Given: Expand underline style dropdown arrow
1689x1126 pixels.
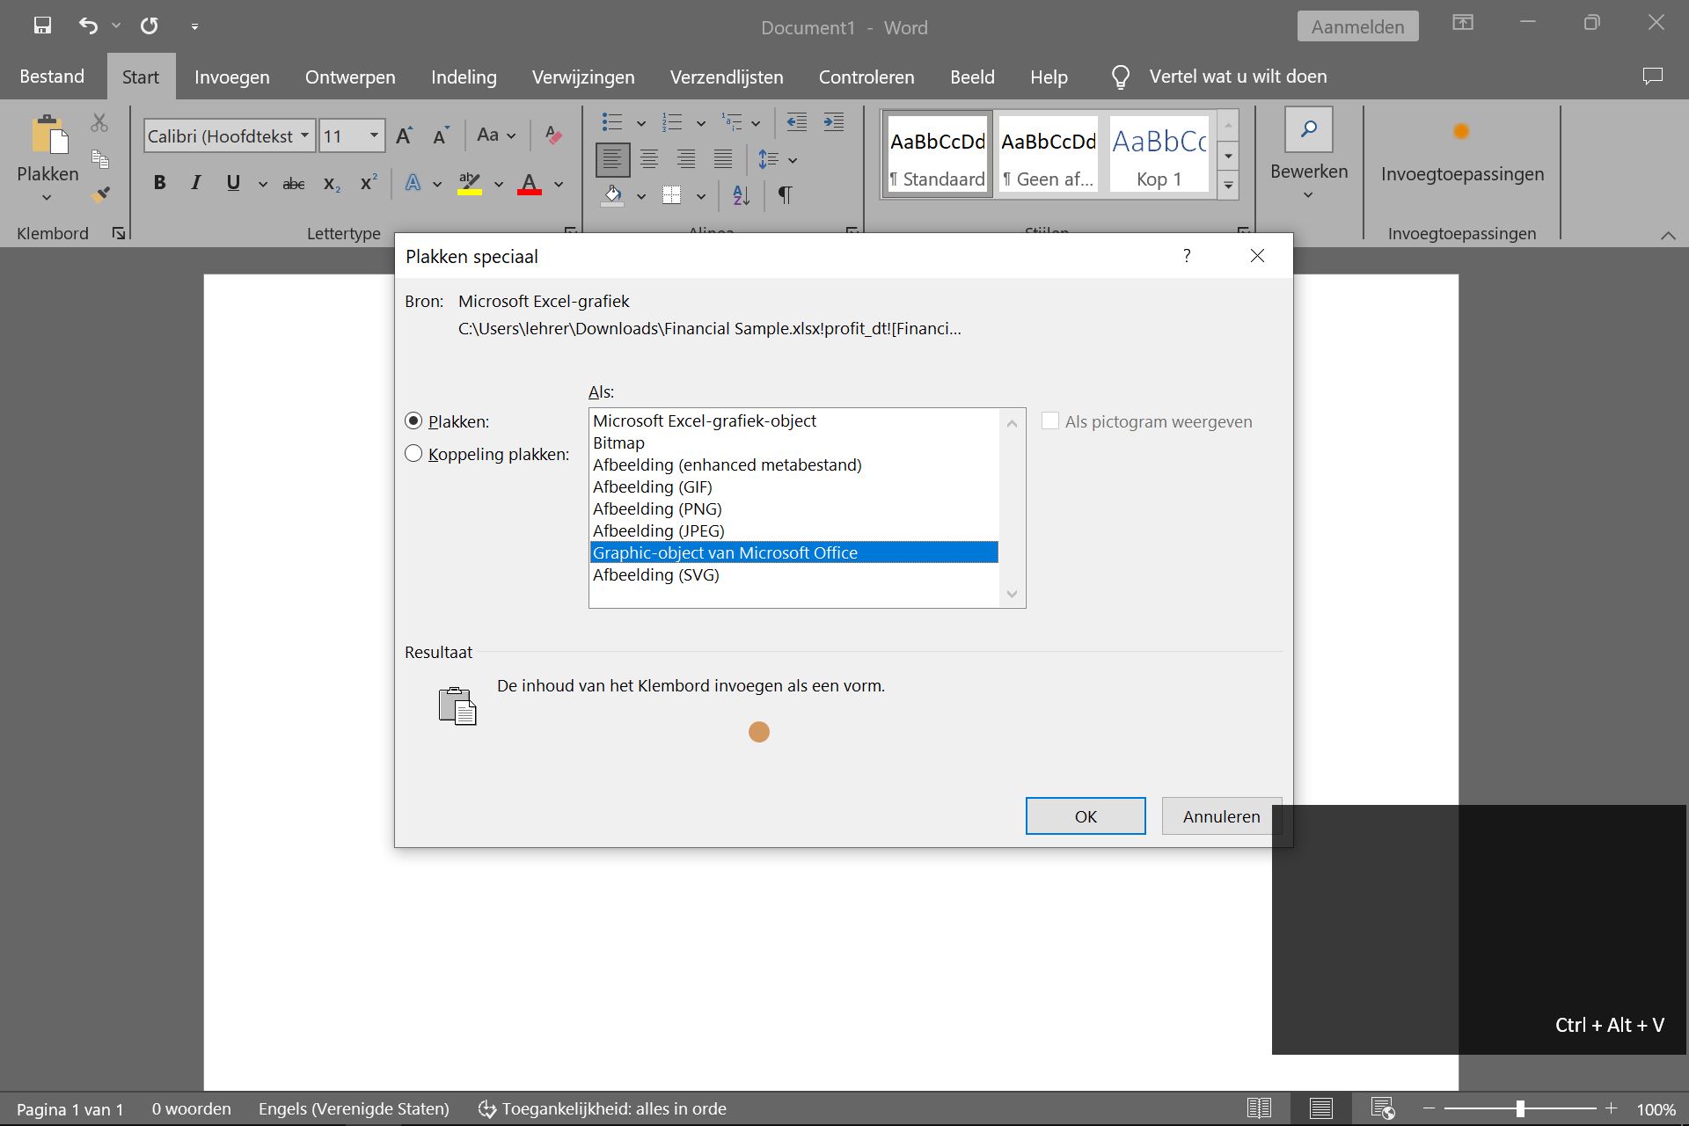Looking at the screenshot, I should click(262, 184).
